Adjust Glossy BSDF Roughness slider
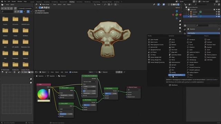 point(66,114)
